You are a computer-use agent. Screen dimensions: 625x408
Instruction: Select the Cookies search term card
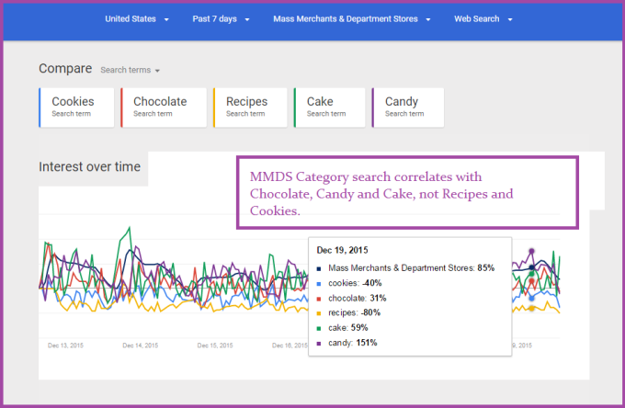coord(79,107)
